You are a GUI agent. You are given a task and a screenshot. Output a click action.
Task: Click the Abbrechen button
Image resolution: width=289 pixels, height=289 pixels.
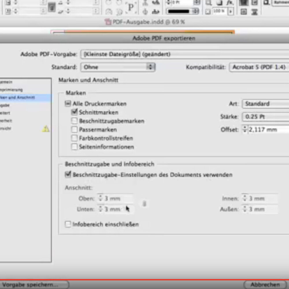pos(265,285)
